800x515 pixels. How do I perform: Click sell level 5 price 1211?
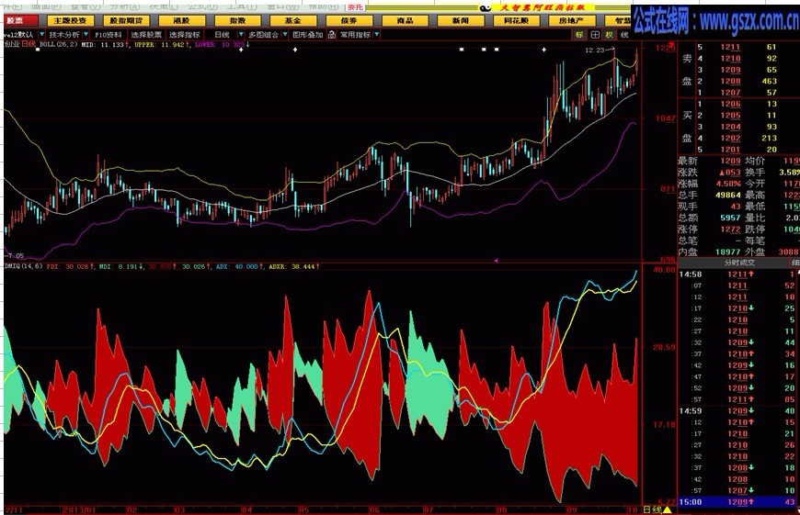tap(731, 47)
